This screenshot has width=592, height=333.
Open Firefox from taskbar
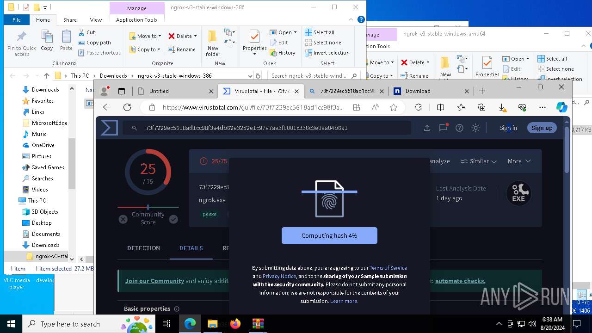pyautogui.click(x=235, y=324)
